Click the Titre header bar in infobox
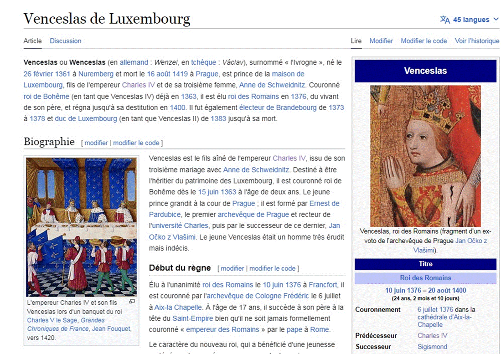The height and width of the screenshot is (354, 501). click(x=426, y=264)
